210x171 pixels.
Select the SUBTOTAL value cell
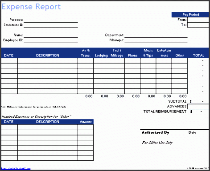tap(198, 101)
